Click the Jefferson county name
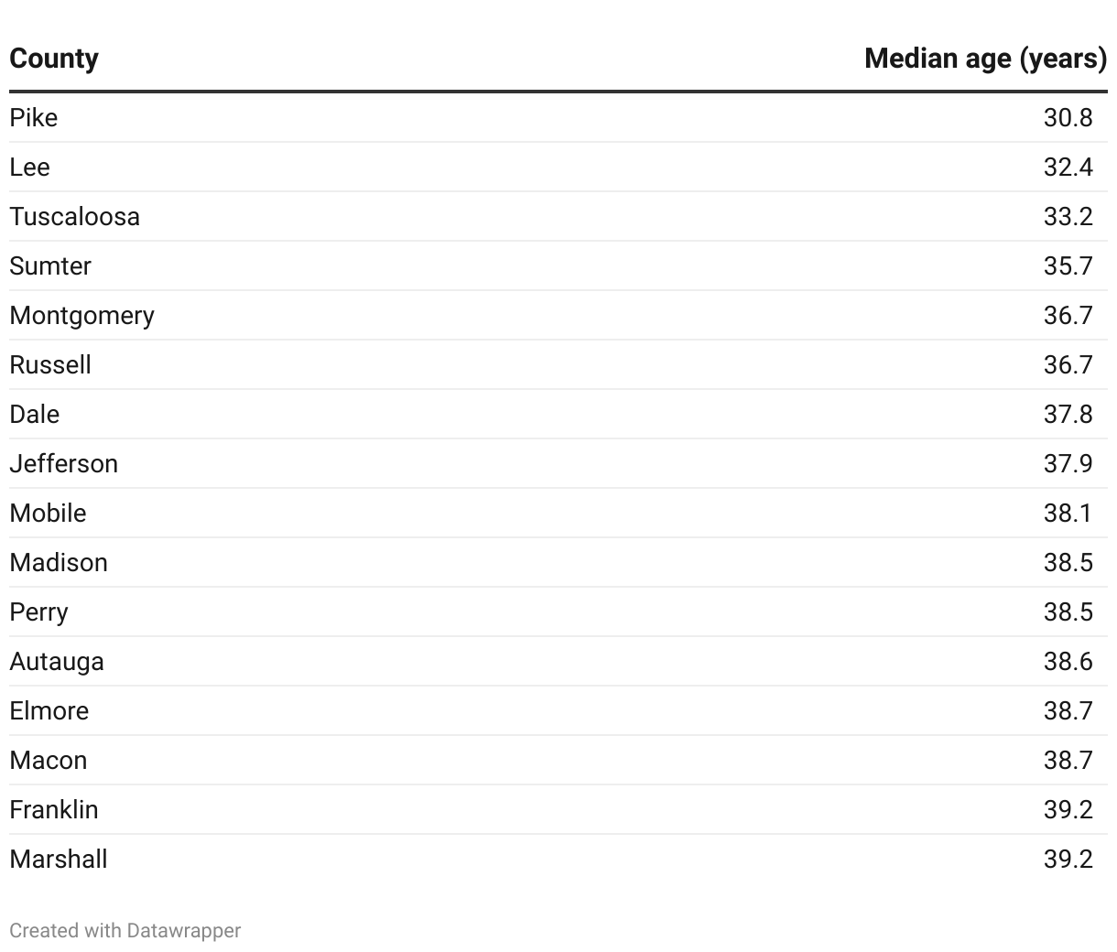 coord(64,464)
